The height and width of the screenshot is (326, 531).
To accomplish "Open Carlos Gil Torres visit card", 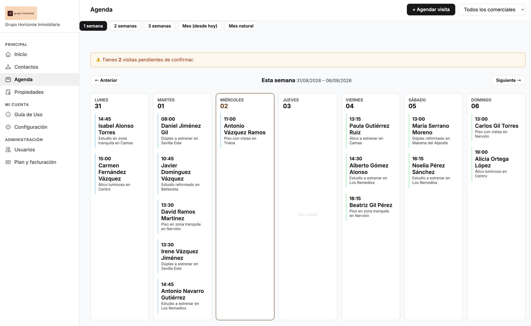I will [496, 127].
